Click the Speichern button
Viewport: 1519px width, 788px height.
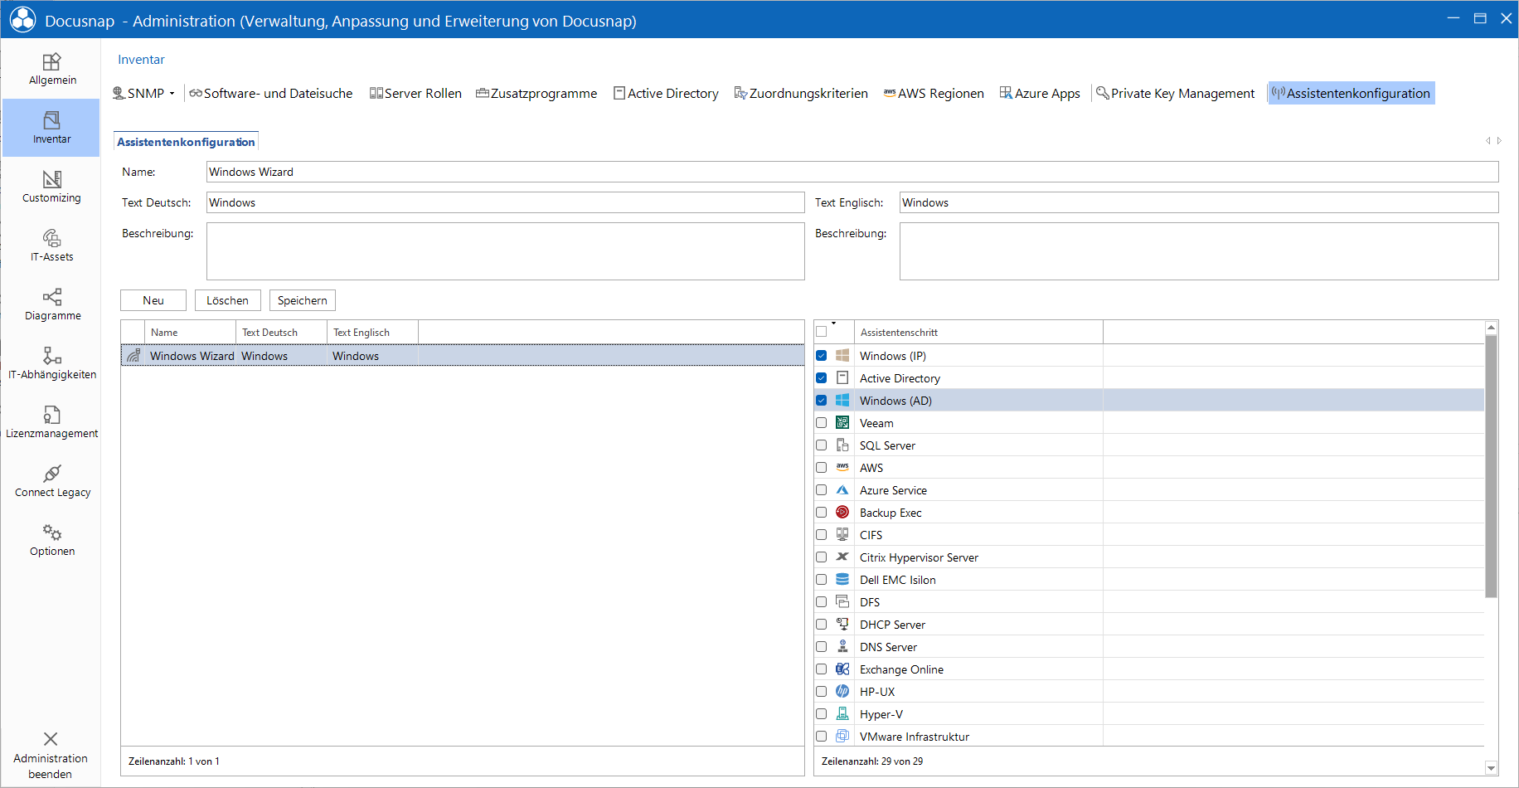pyautogui.click(x=303, y=300)
